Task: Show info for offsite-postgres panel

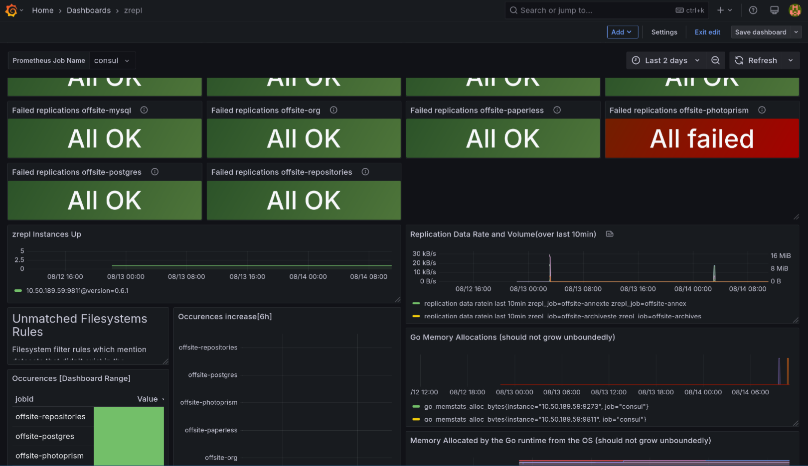Action: (155, 172)
